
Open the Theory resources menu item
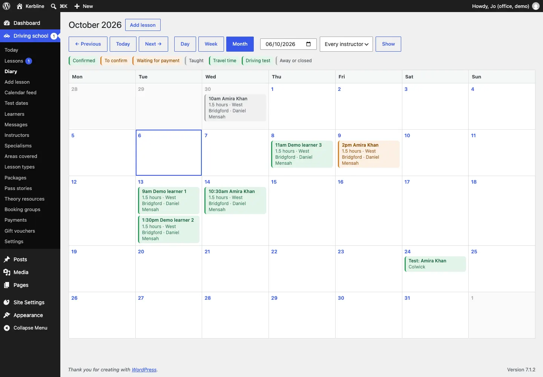pos(25,199)
